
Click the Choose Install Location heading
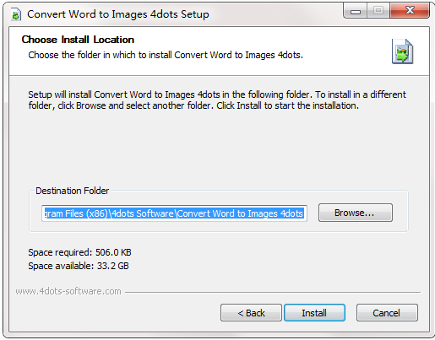78,40
